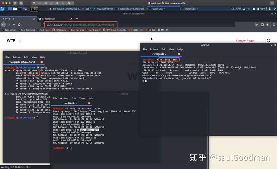
Task: Open File menu in nmap terminal window
Action: [55, 98]
